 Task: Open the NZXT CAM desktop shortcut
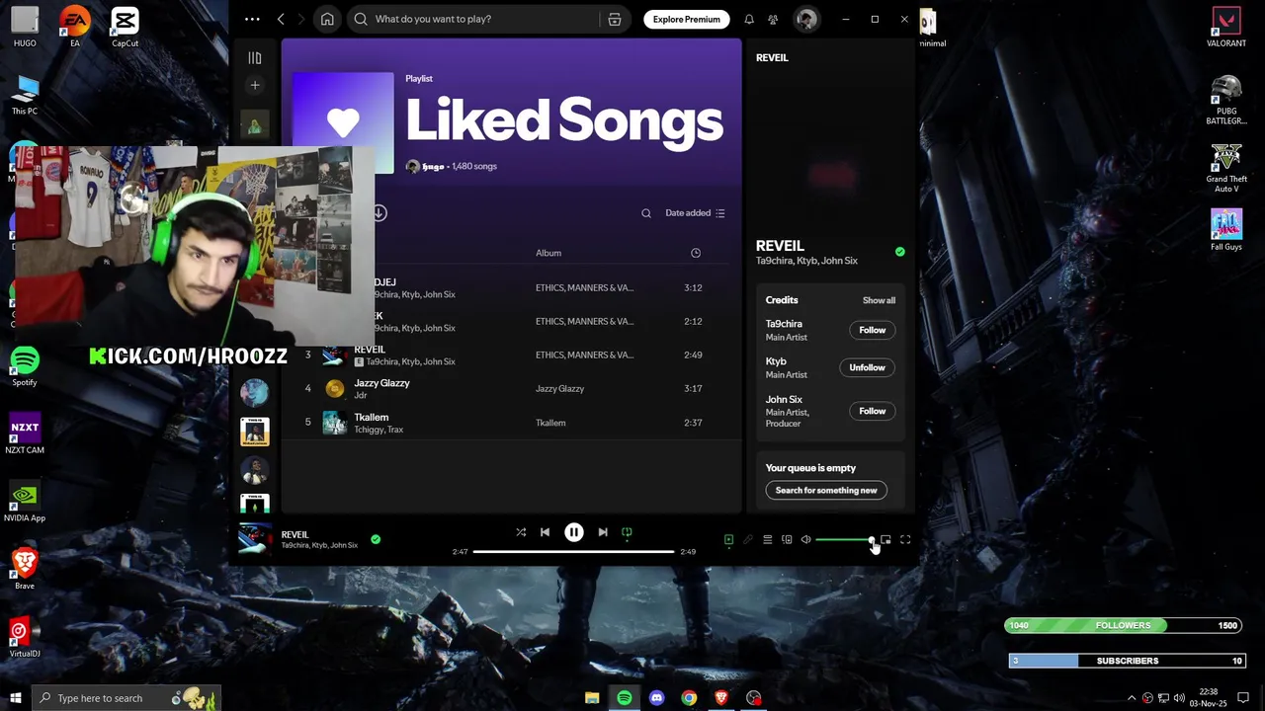coord(25,434)
